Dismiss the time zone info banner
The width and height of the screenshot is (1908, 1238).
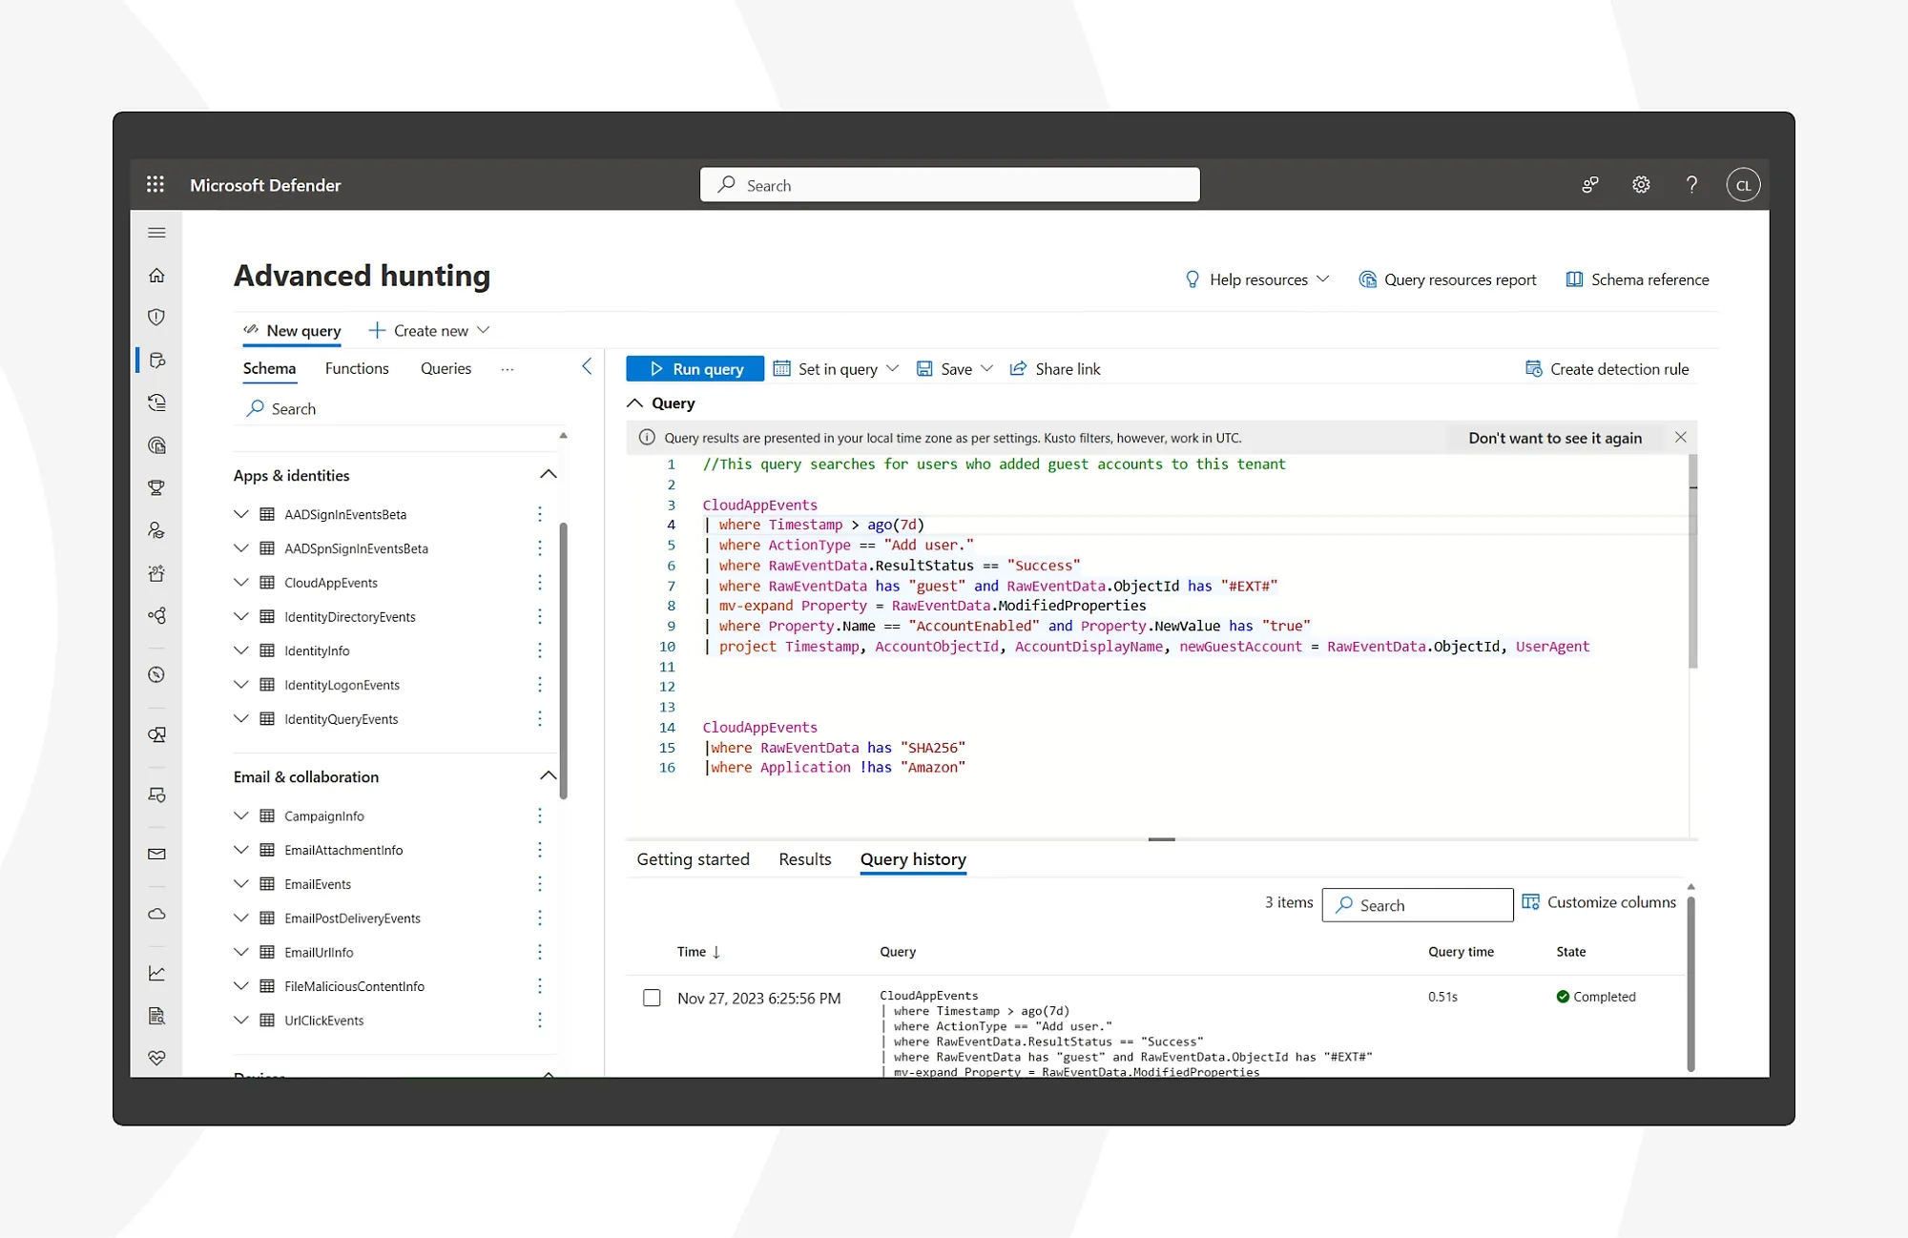(x=1681, y=437)
